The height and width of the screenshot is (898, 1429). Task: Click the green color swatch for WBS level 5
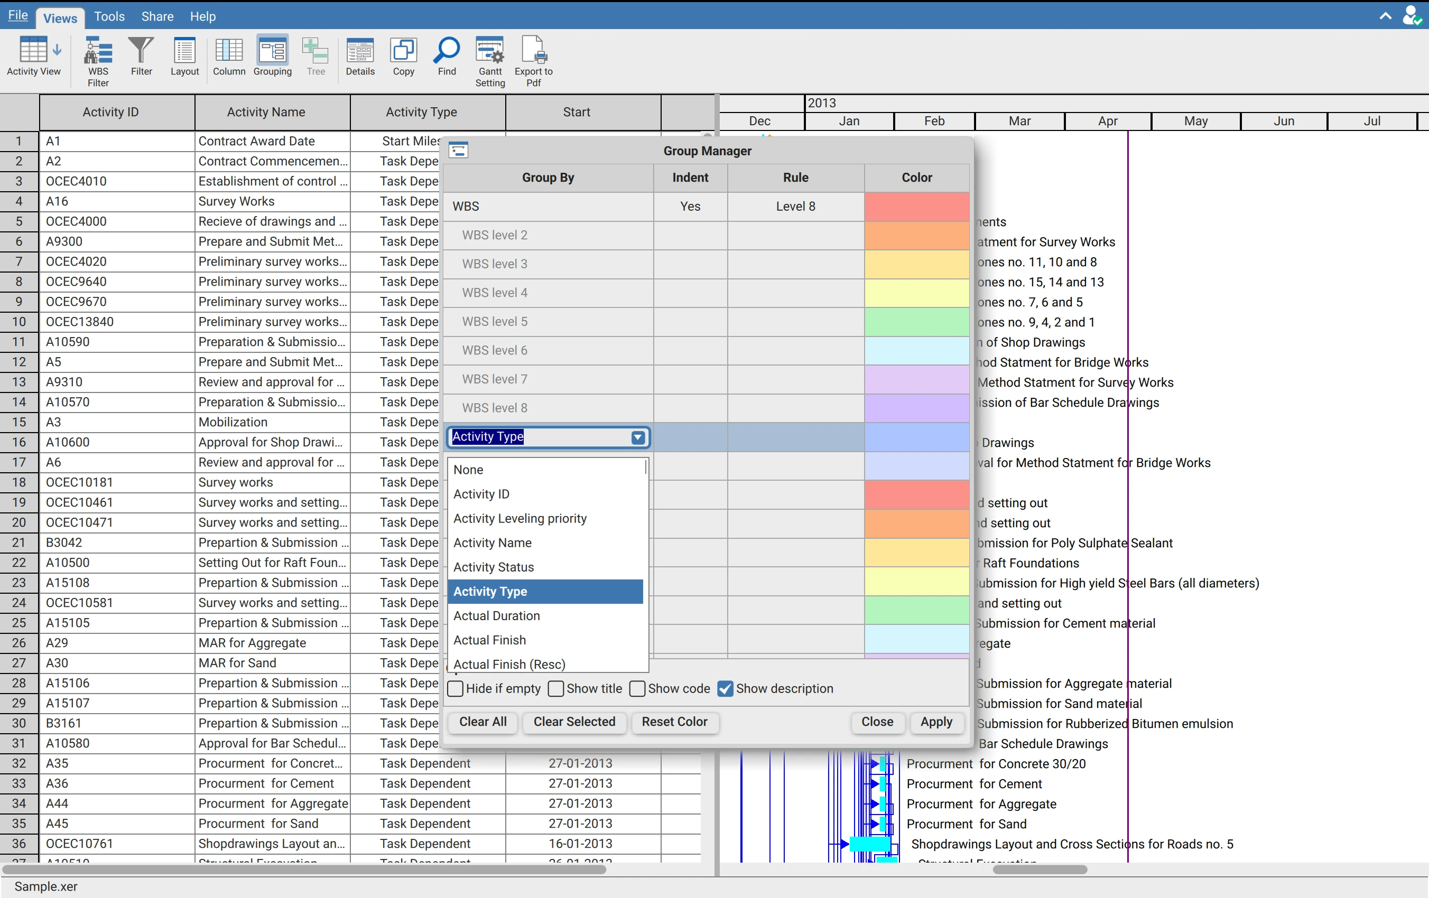tap(917, 322)
